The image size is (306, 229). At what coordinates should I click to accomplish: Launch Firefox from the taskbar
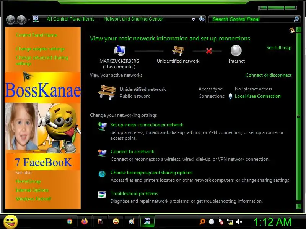coord(85,222)
